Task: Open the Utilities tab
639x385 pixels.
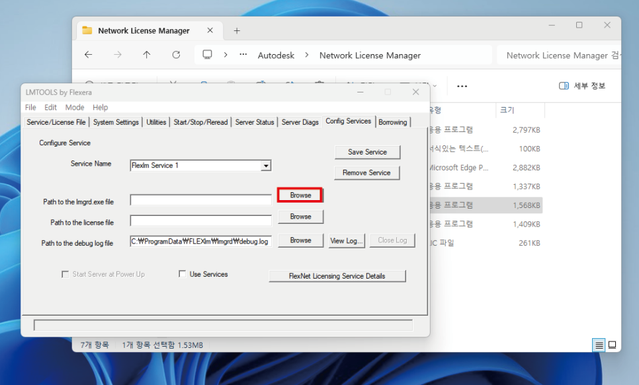Action: coord(156,122)
